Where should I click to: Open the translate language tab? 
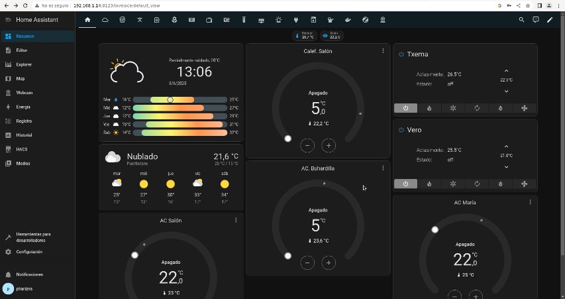click(x=140, y=20)
